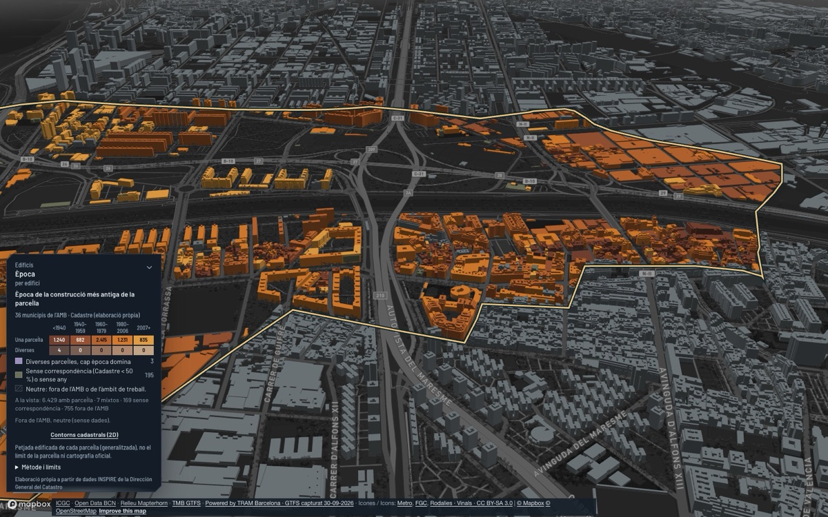Select the 1960-1979 swatch showing 2.415
Image resolution: width=828 pixels, height=517 pixels.
(101, 340)
